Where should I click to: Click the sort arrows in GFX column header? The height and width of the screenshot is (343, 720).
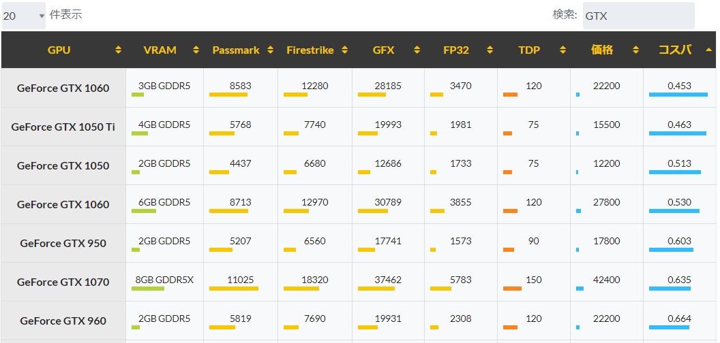click(417, 50)
